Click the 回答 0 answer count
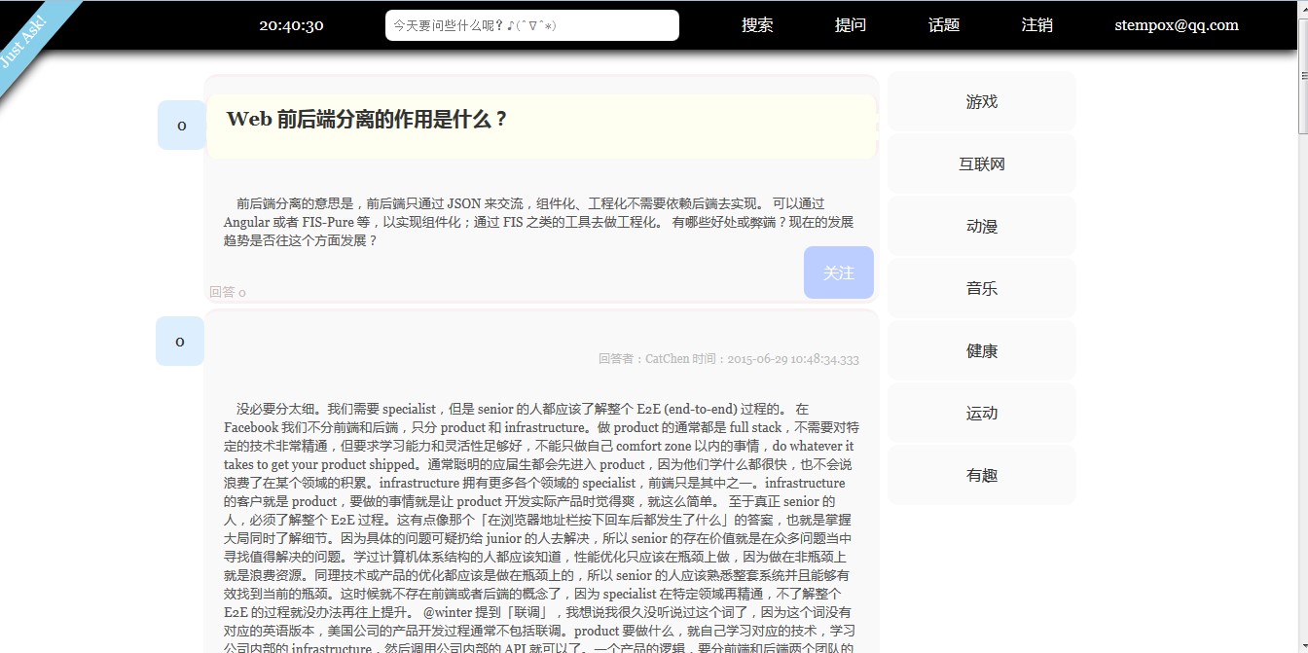The image size is (1308, 653). point(228,292)
